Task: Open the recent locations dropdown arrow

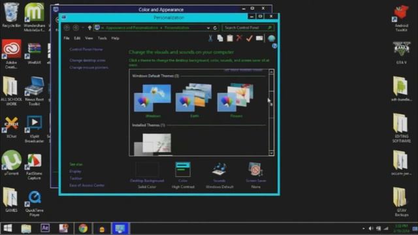Action: (x=83, y=27)
